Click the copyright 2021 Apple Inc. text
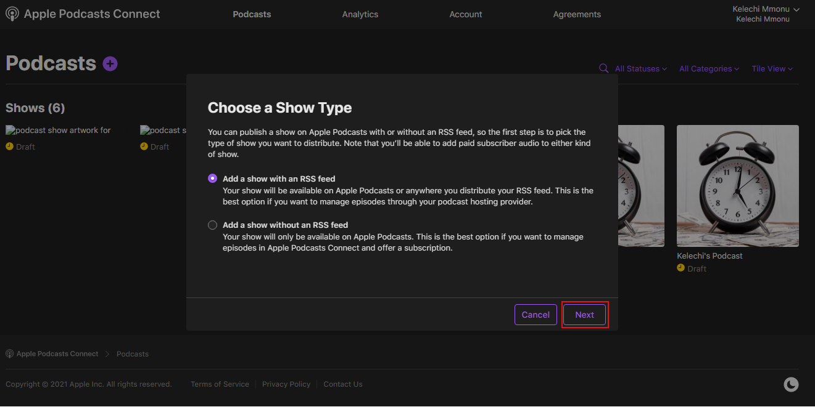Viewport: 815px width, 407px height. pos(89,384)
